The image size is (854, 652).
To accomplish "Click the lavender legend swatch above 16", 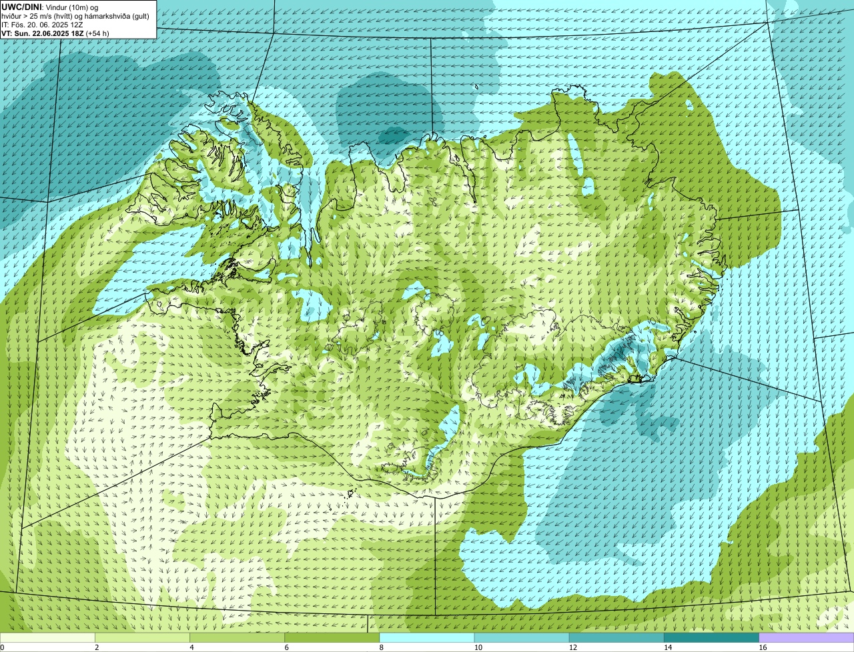I will click(806, 637).
